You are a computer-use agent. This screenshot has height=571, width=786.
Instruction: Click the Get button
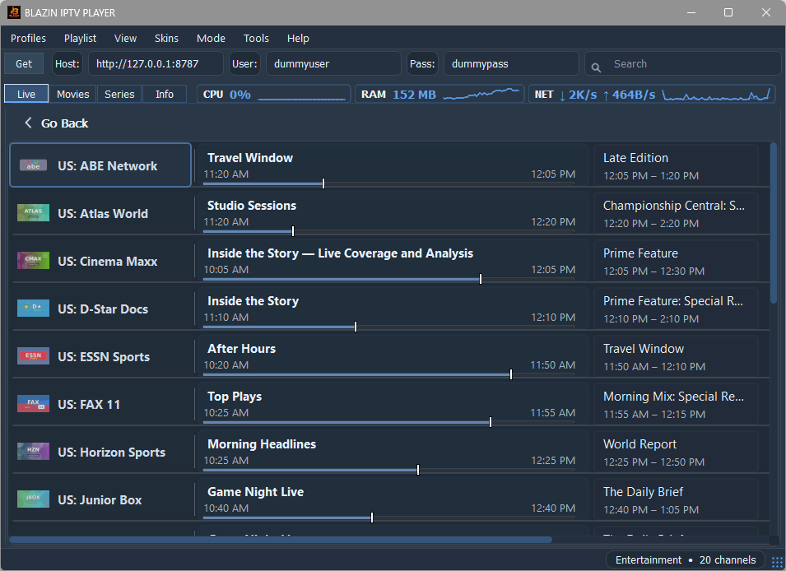coord(24,63)
